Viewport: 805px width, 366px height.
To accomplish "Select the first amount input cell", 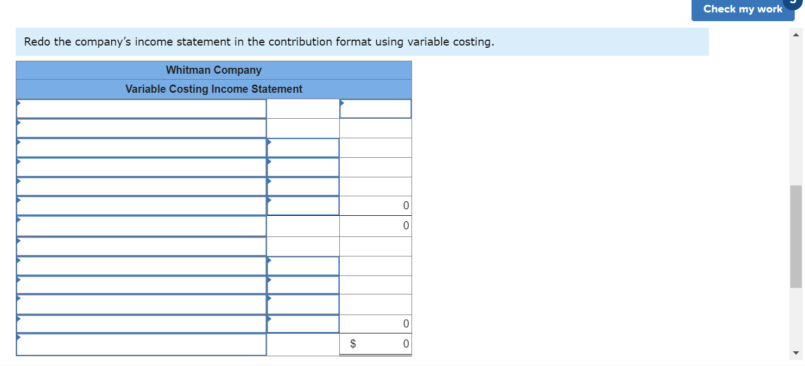I will click(x=376, y=108).
